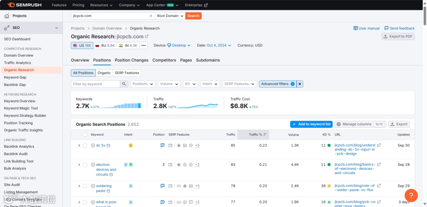Screen dimensions: 427x207
Task: Open external link for role-of-solder-paste URL
Action: (x=379, y=186)
